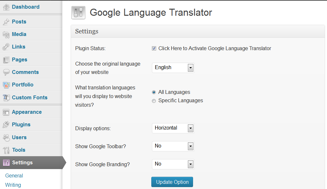Go to the Pages menu item
327x189 pixels.
pyautogui.click(x=20, y=60)
